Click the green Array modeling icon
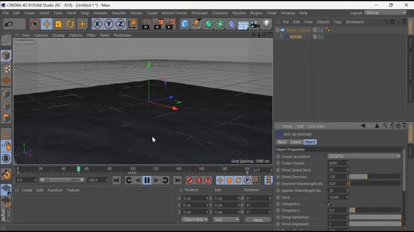 coord(220,24)
